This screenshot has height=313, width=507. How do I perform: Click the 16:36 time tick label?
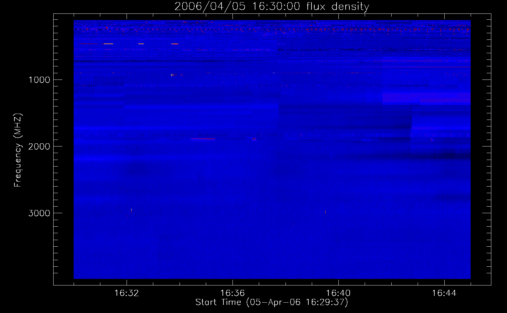click(233, 293)
